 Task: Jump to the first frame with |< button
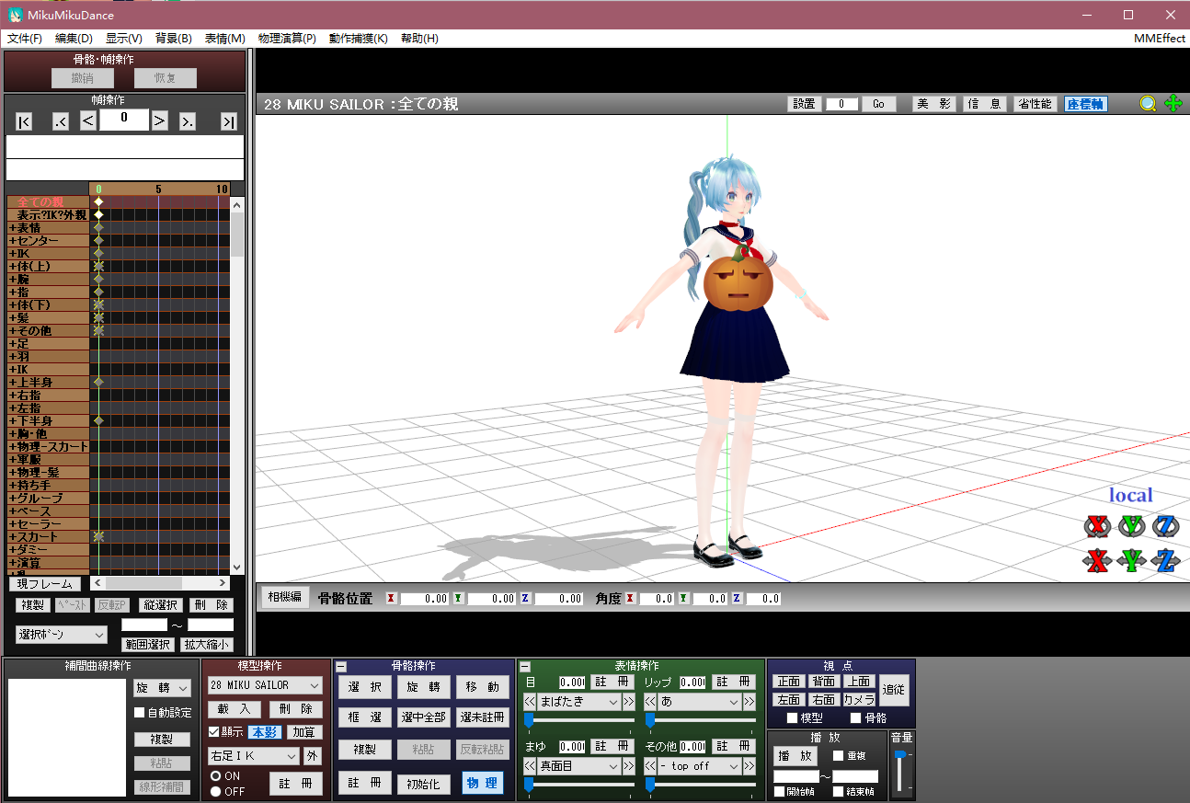pos(24,121)
